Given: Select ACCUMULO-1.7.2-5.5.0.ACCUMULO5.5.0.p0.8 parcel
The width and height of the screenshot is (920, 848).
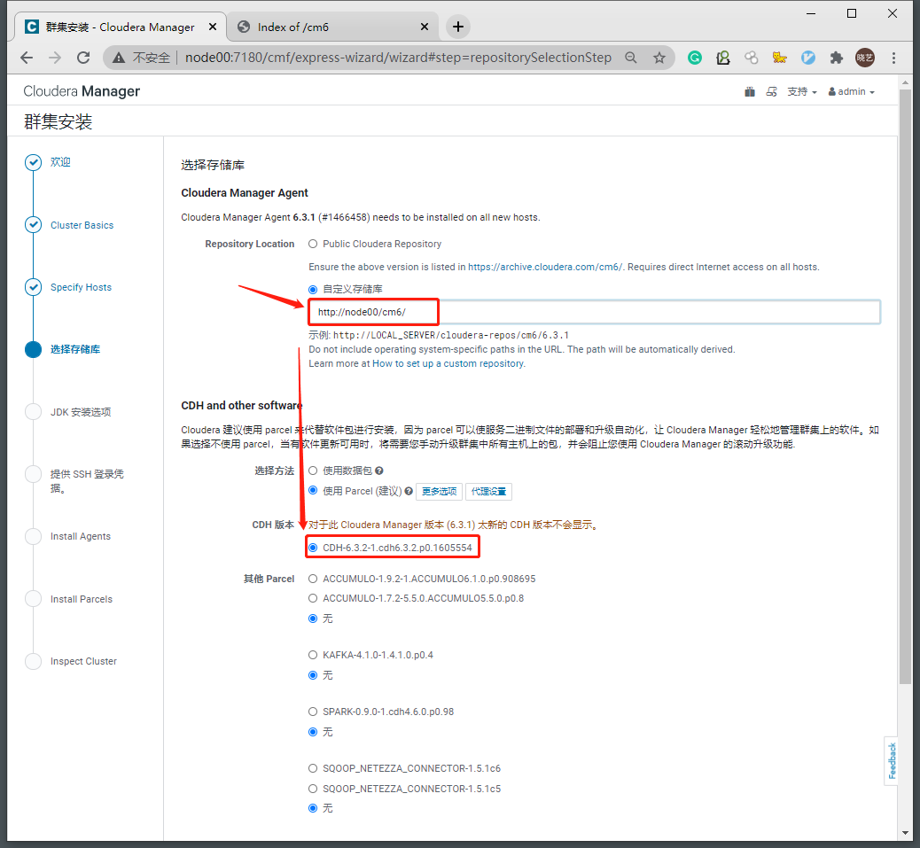Looking at the screenshot, I should 313,598.
